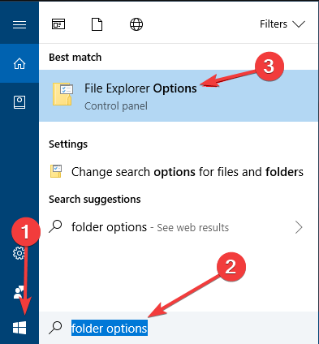The image size is (319, 344).
Task: Click the File Explorer Options folder icon
Action: click(x=63, y=94)
